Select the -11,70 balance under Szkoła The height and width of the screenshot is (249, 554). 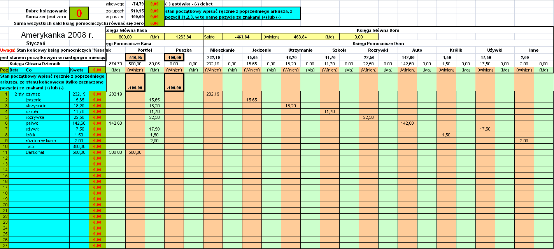point(330,57)
